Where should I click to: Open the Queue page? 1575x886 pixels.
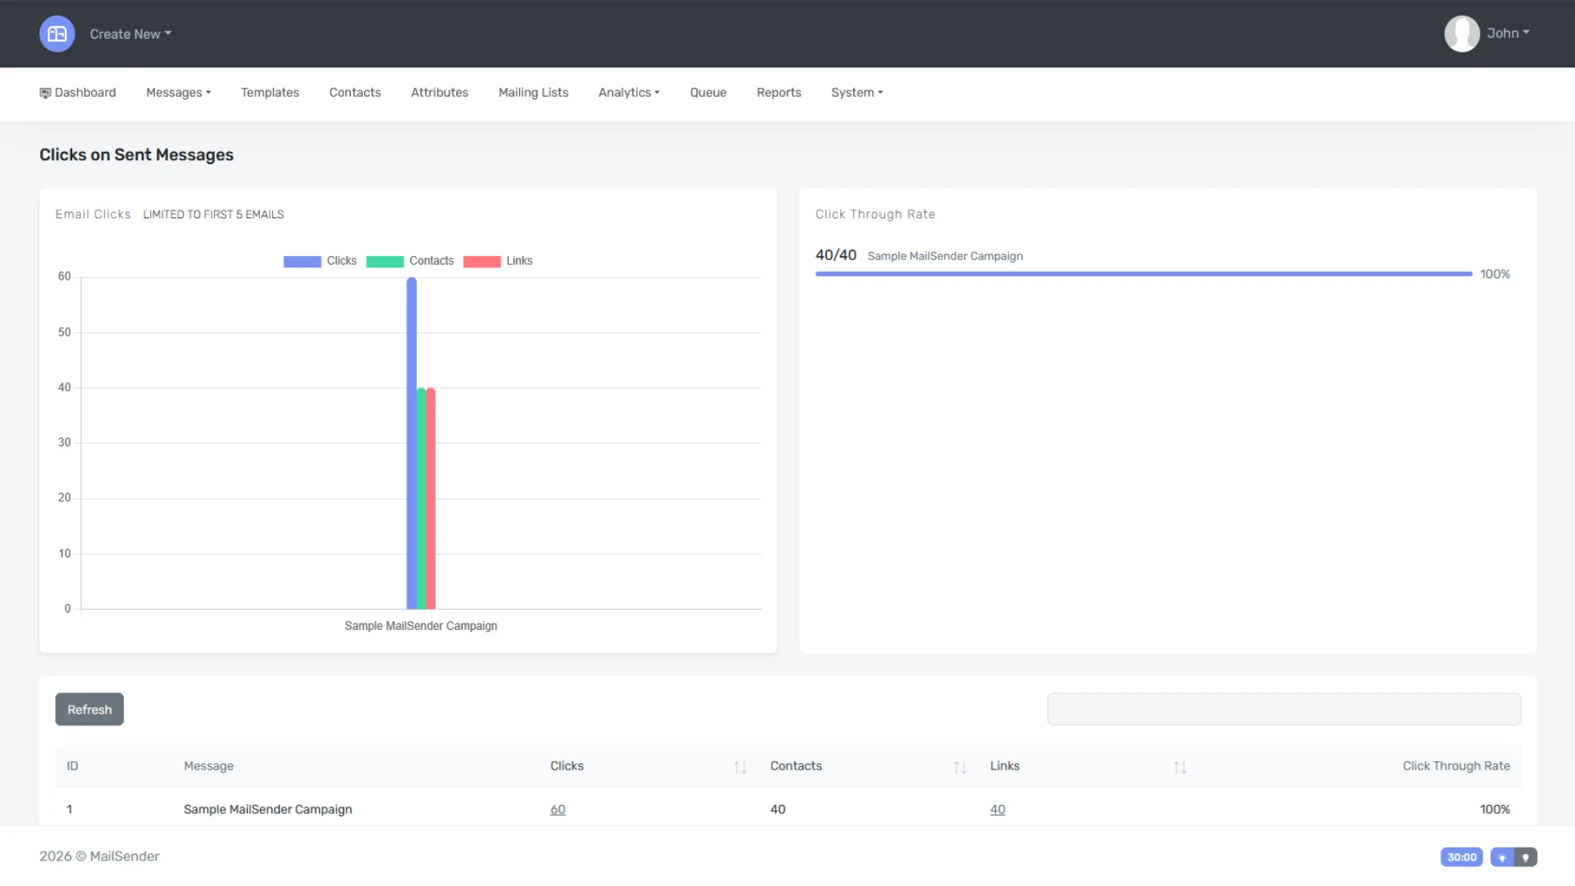pyautogui.click(x=708, y=93)
